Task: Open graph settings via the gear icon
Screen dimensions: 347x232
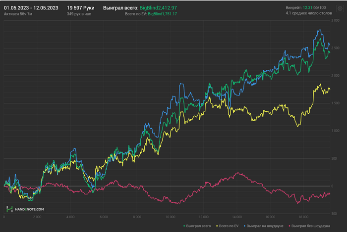Action: click(340, 8)
